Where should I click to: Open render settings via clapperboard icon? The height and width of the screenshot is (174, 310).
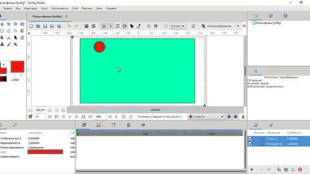[86, 26]
